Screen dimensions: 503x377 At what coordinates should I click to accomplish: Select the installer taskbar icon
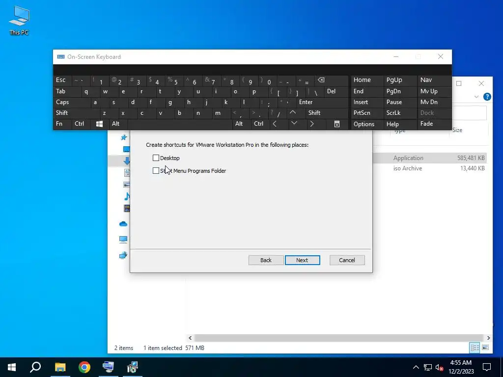pyautogui.click(x=132, y=367)
